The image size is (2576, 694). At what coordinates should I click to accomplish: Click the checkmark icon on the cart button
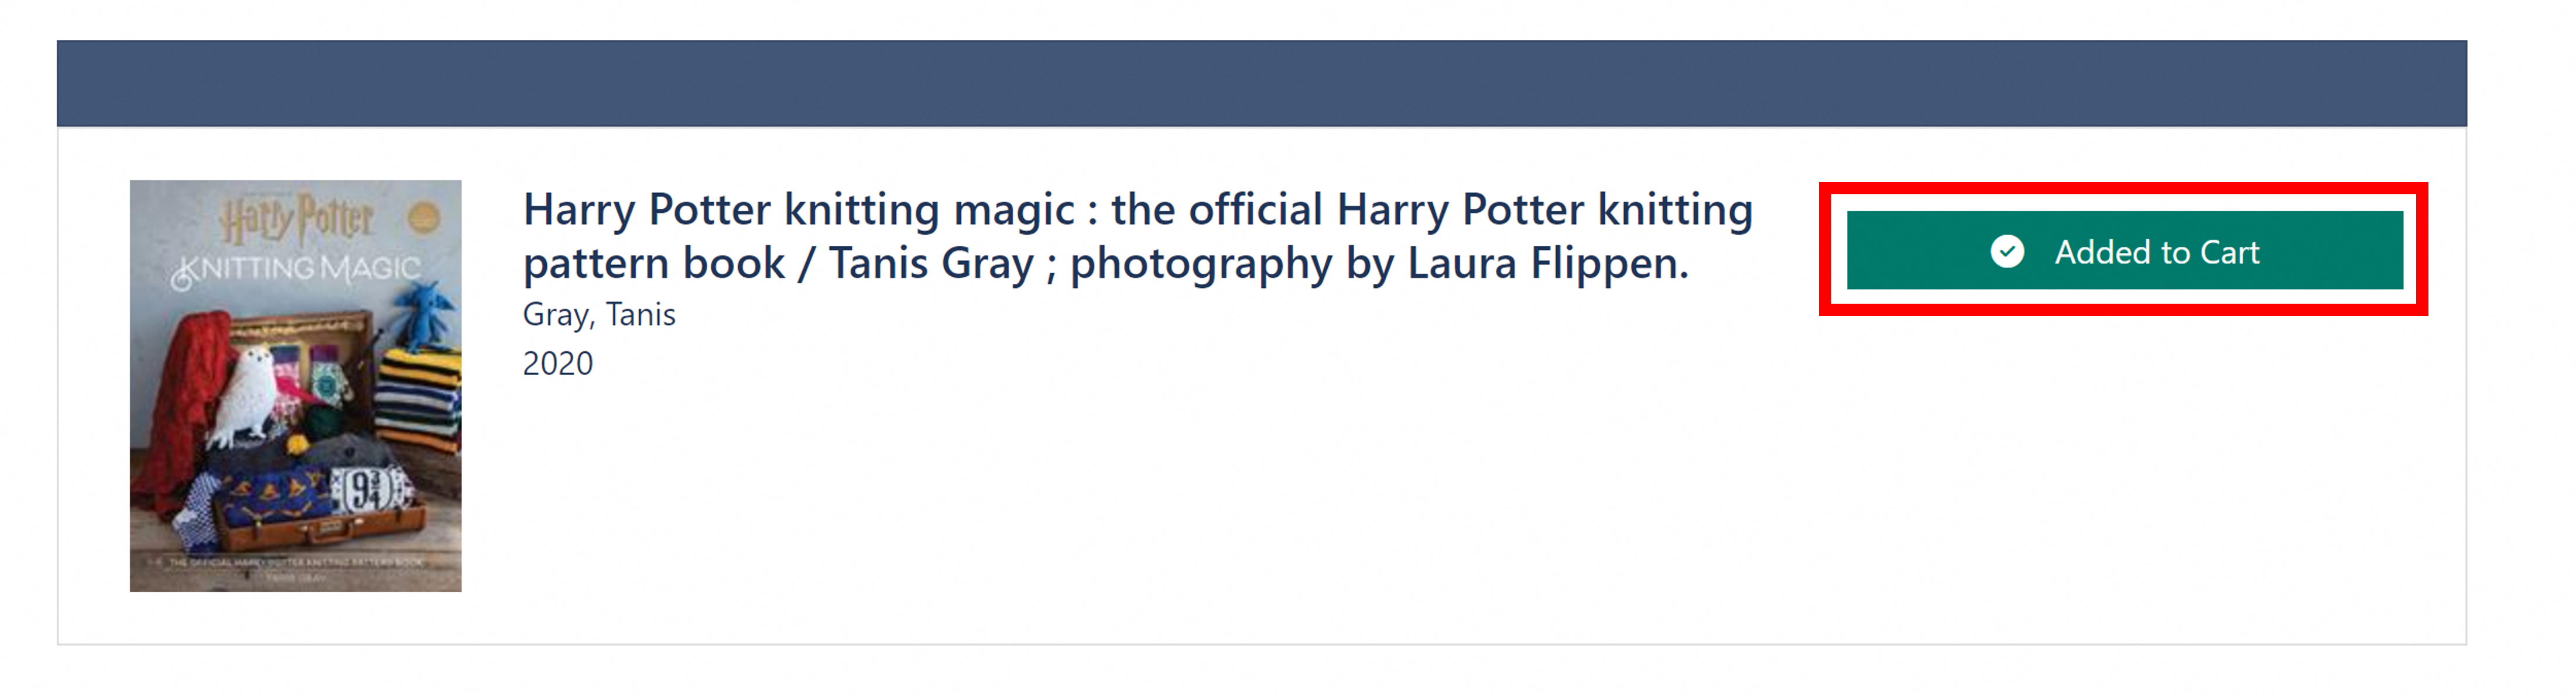click(x=2006, y=251)
